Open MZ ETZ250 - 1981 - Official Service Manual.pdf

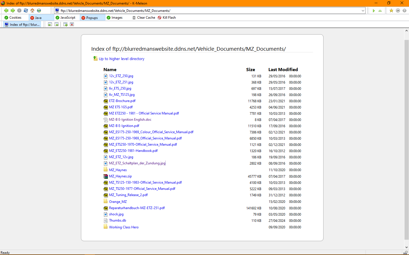[144, 113]
